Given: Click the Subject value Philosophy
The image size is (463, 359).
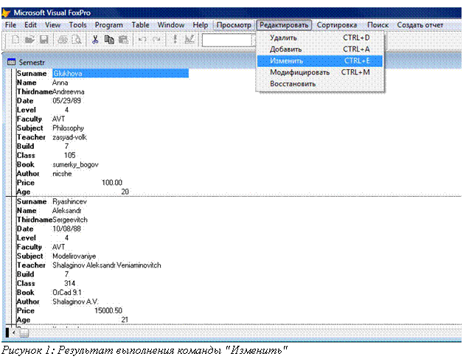Looking at the screenshot, I should coord(69,128).
